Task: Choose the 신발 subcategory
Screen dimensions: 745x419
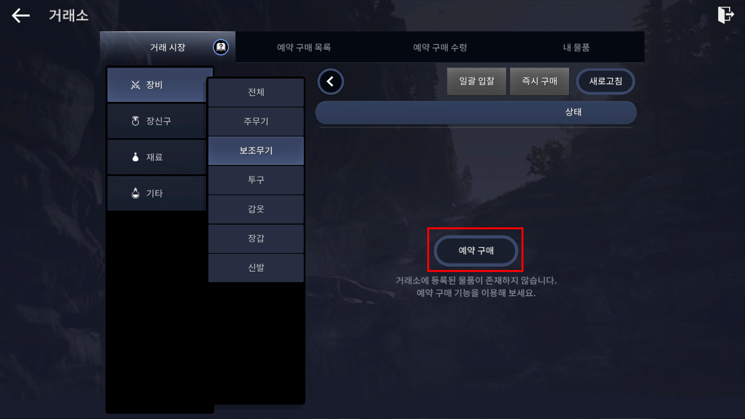Action: (x=256, y=268)
